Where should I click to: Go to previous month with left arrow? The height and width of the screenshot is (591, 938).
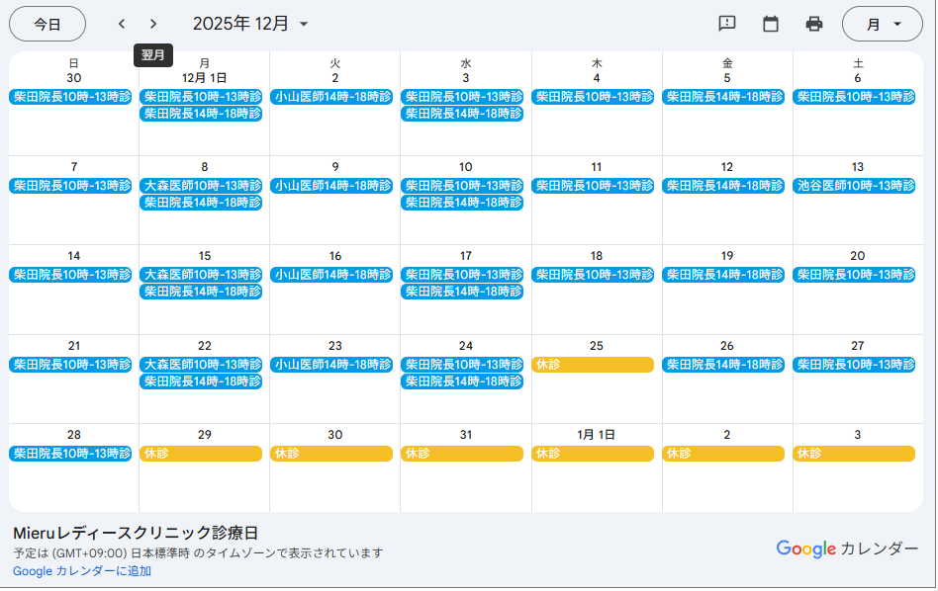point(121,23)
